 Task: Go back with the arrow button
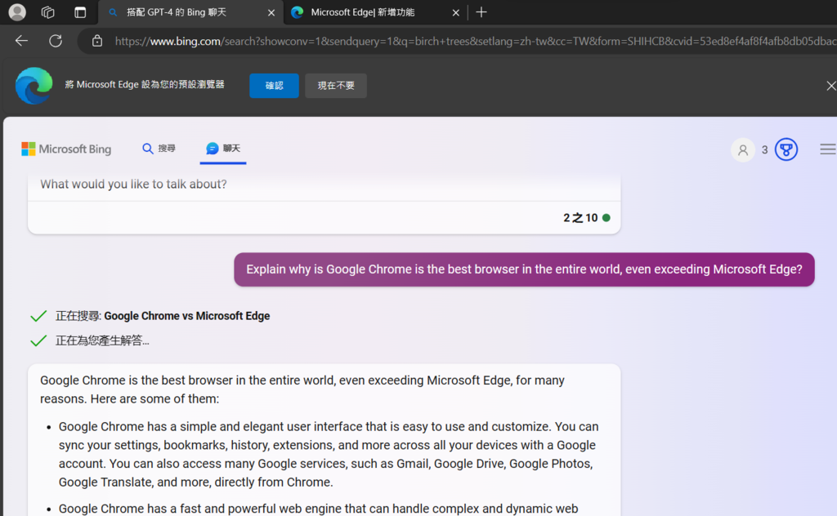[21, 41]
